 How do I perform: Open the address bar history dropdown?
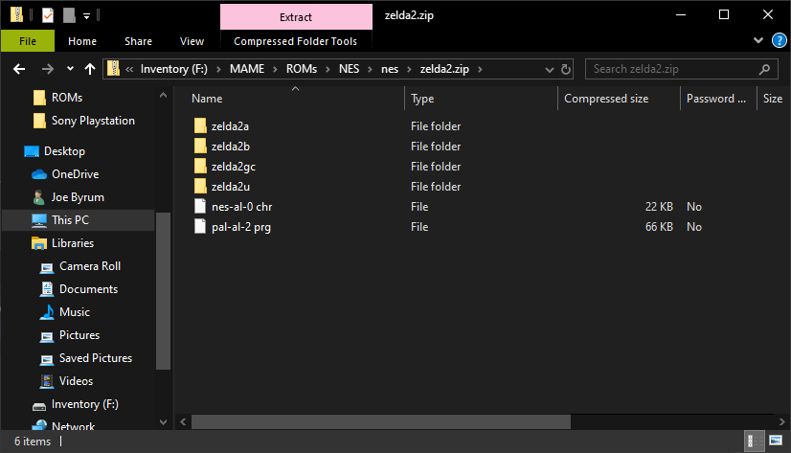click(x=550, y=70)
